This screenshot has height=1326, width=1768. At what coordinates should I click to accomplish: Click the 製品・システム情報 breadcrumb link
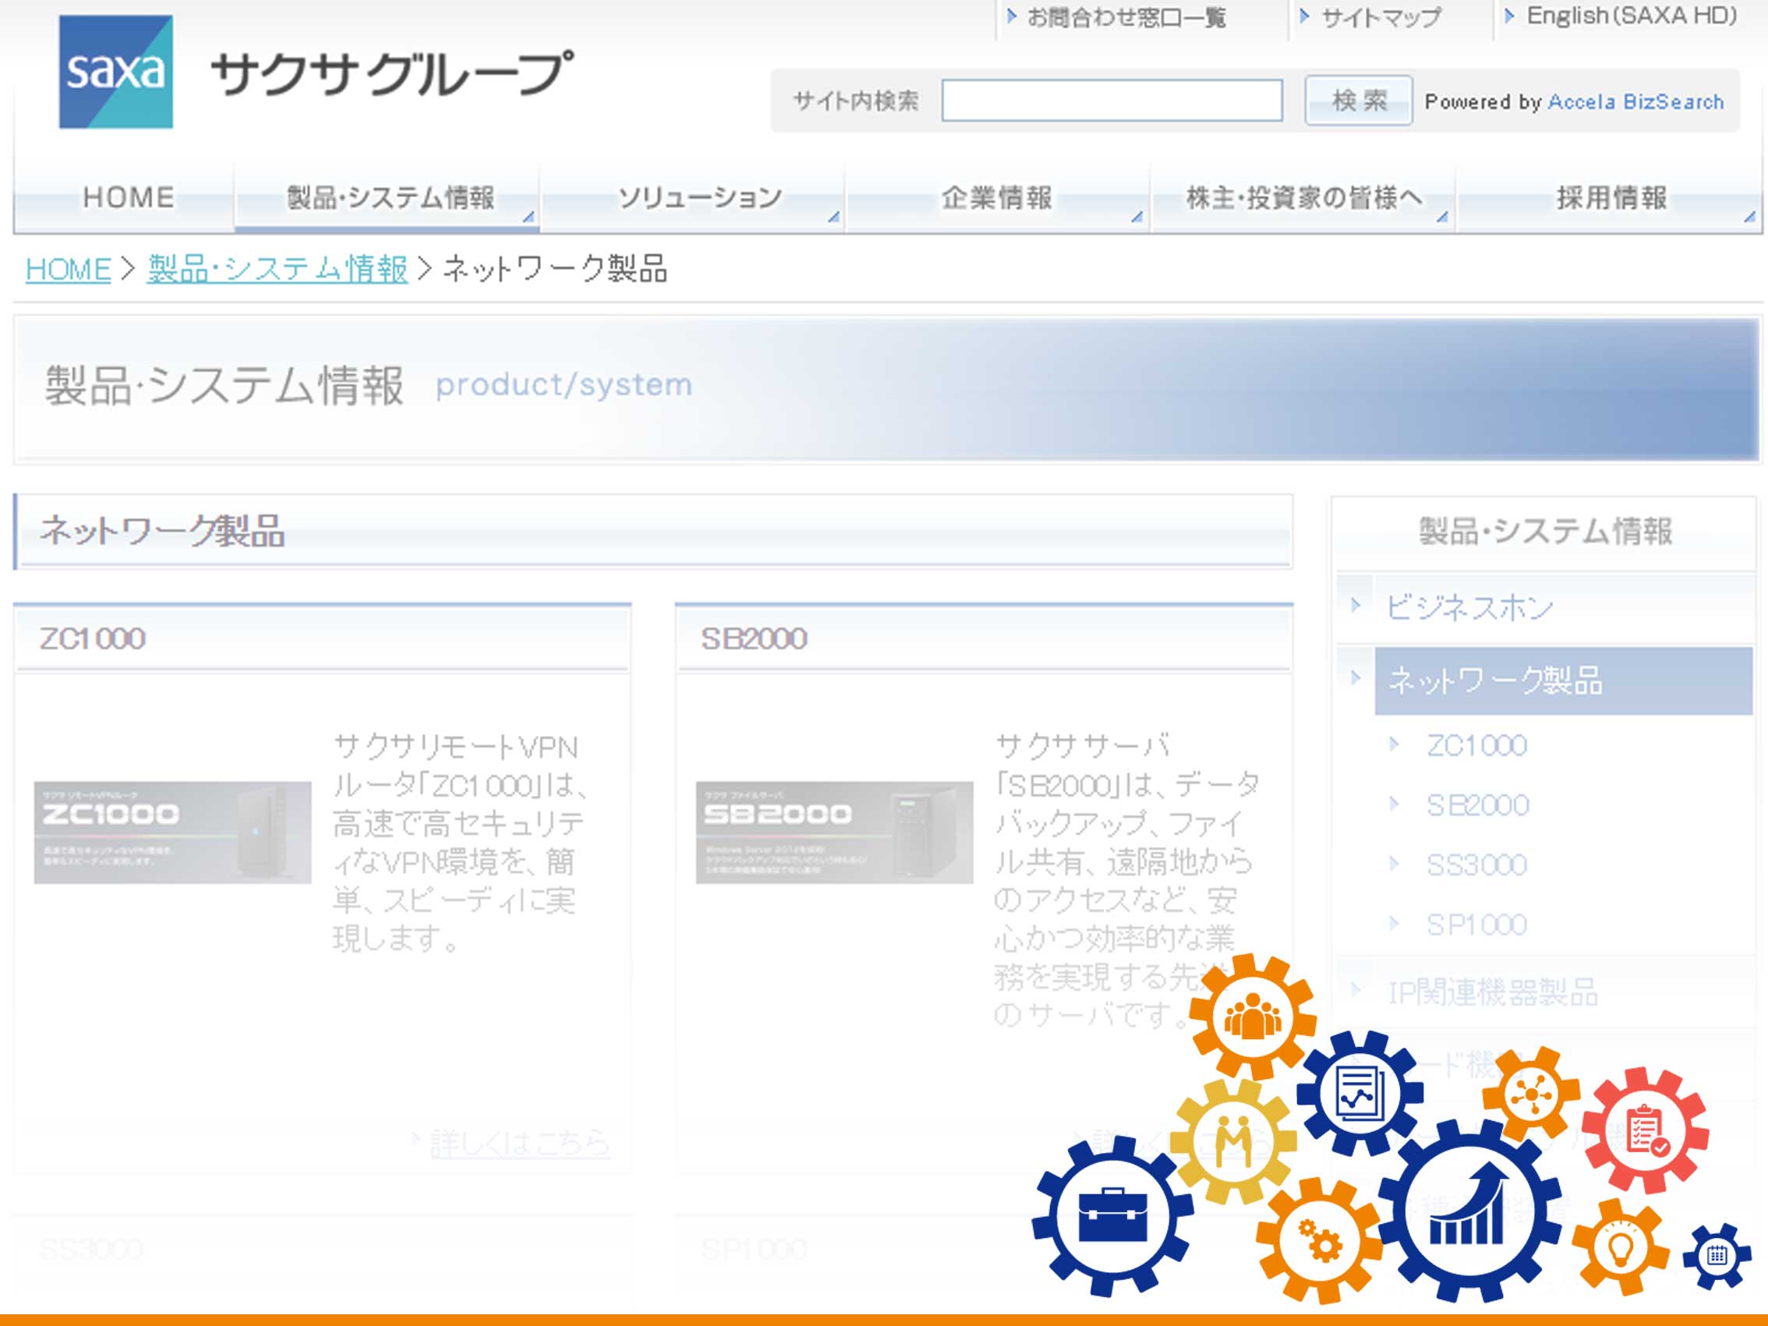click(278, 270)
